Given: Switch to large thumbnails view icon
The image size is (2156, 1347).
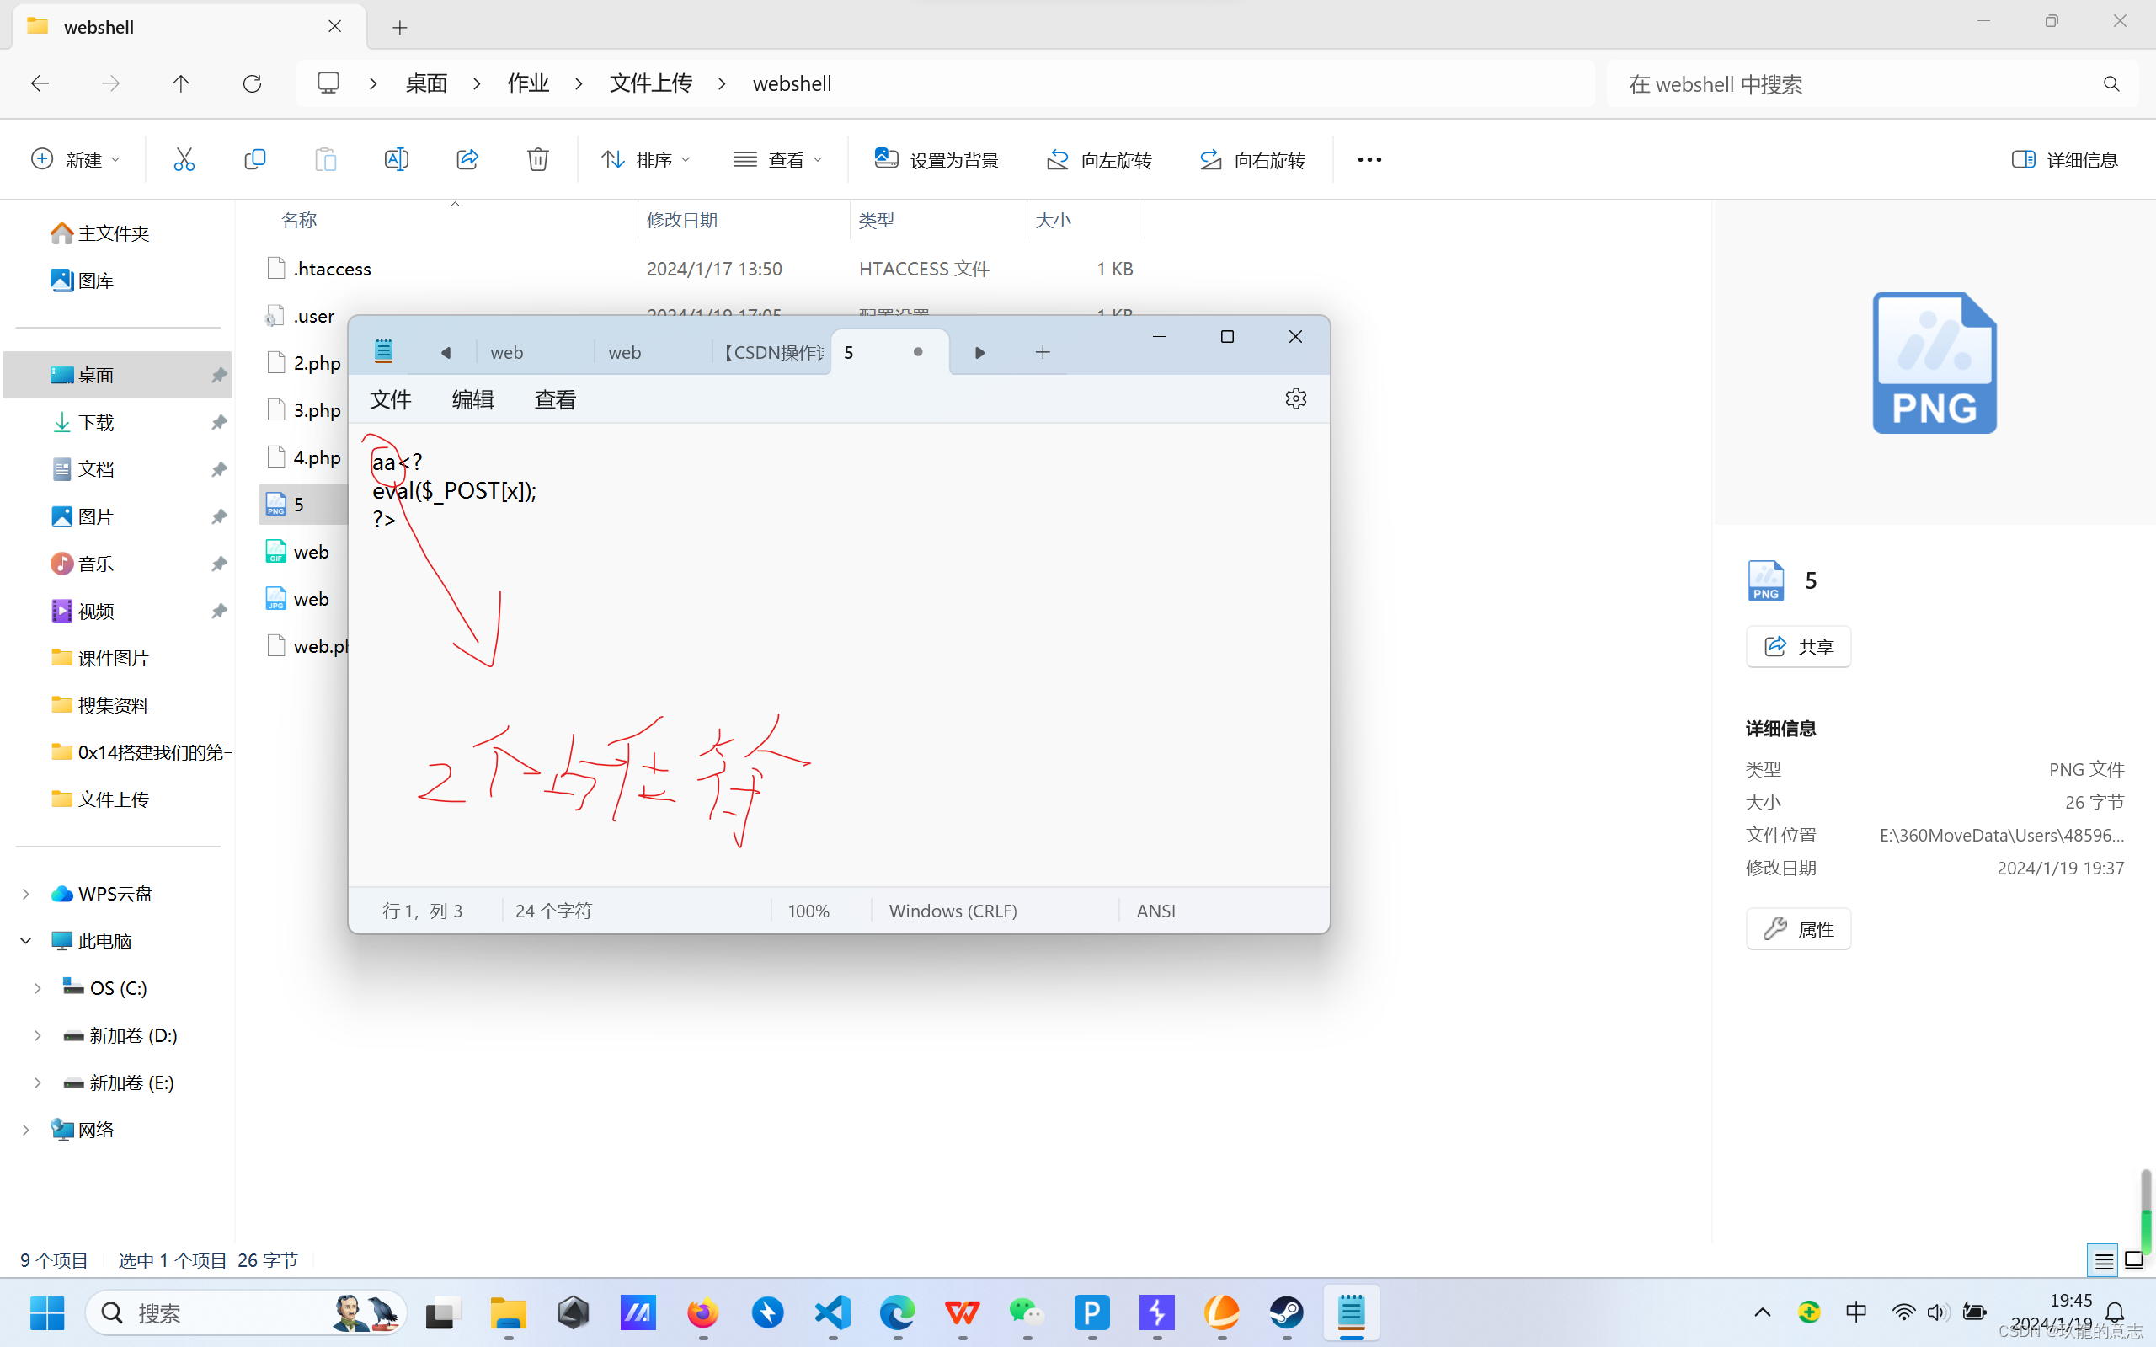Looking at the screenshot, I should pos(2134,1260).
